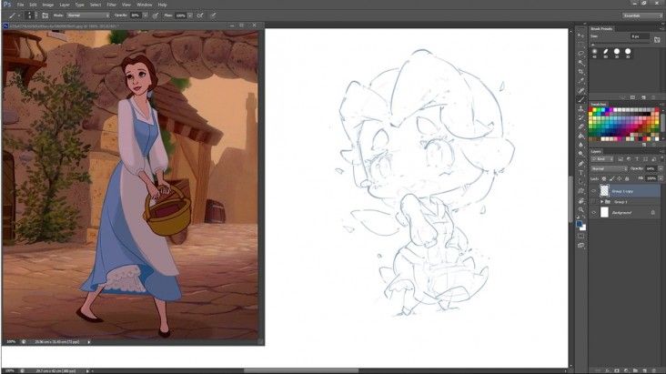Select the Group 1 copy layer
Image resolution: width=666 pixels, height=374 pixels.
point(631,191)
